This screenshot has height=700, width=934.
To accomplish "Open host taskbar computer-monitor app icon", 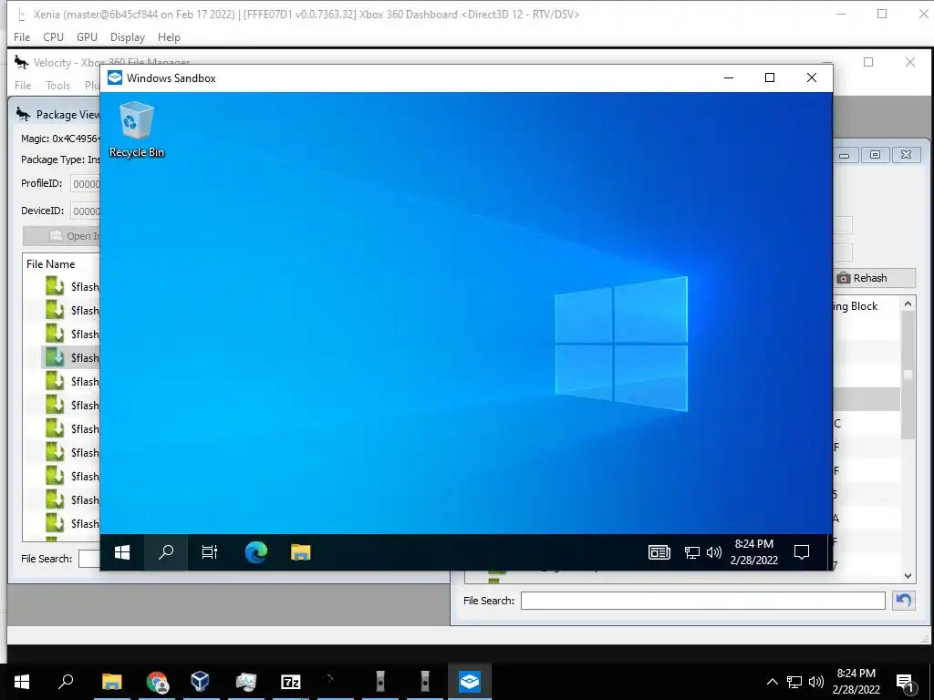I will click(x=245, y=682).
